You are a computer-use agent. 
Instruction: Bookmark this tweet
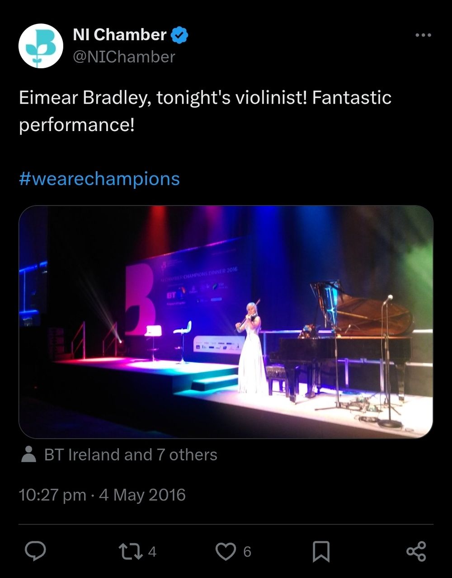coord(321,551)
